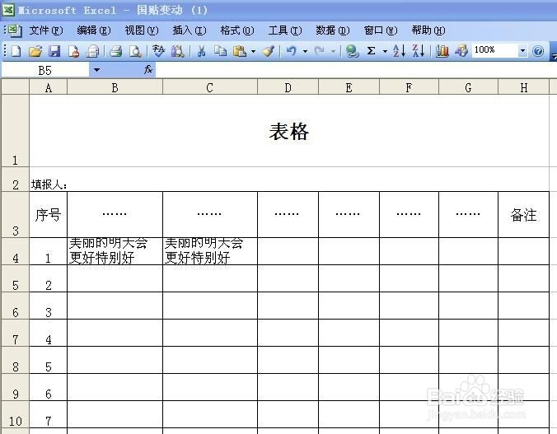Select row 3 header
Viewport: 557px width, 434px height.
pos(16,214)
